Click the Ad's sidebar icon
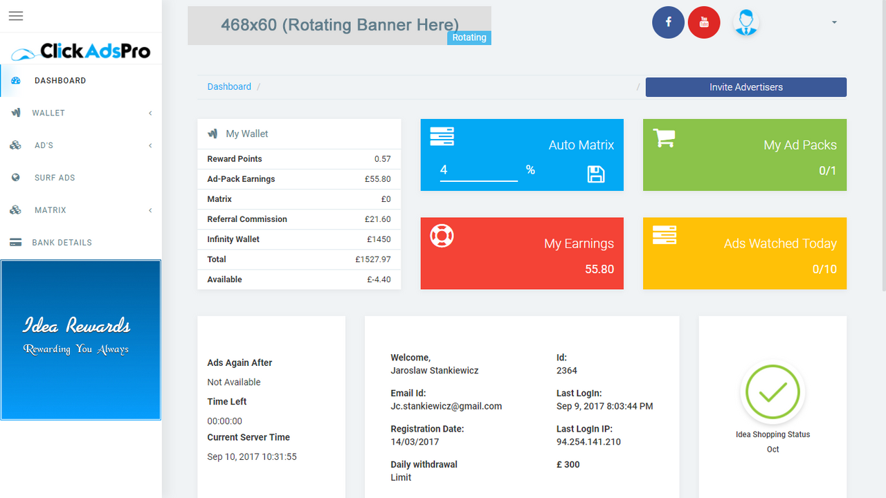886x498 pixels. coord(15,145)
